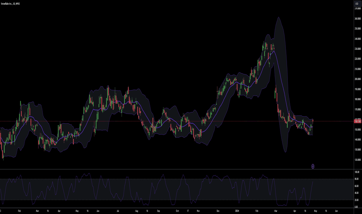Click the 100.00 oscillator scale label
362x214 pixels.
tap(357, 172)
